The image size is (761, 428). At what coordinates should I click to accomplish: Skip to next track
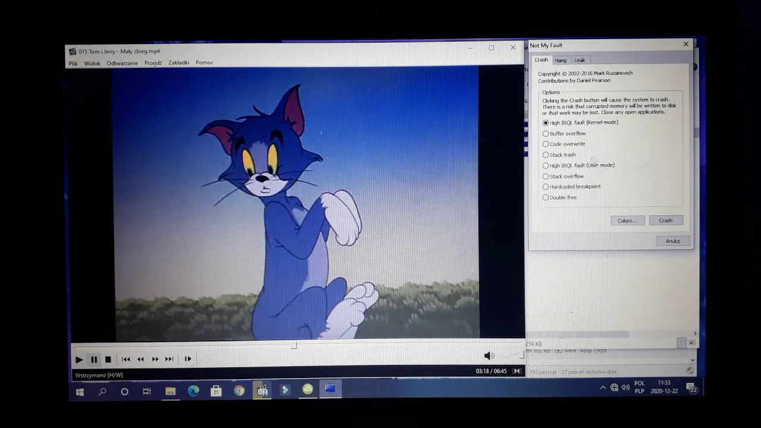(169, 359)
